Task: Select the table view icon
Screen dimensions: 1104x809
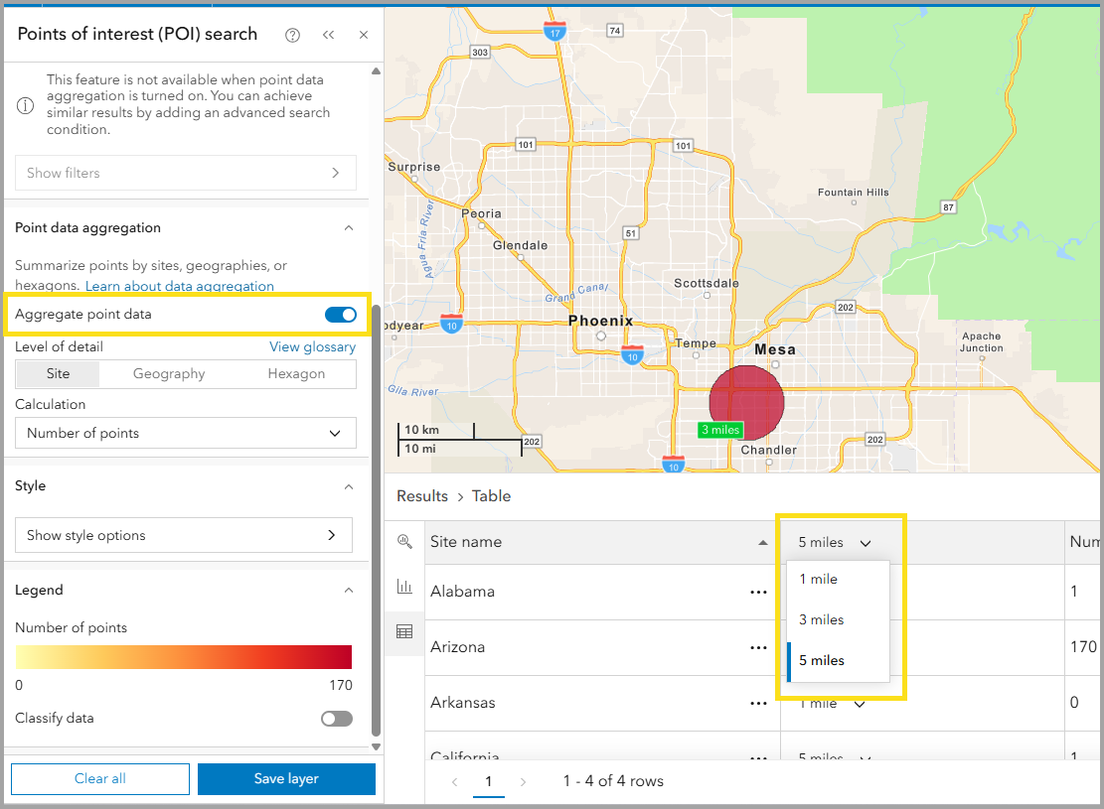Action: point(404,631)
